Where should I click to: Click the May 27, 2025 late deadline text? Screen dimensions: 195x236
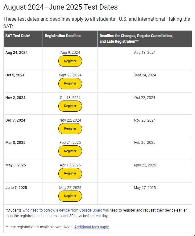(x=145, y=188)
